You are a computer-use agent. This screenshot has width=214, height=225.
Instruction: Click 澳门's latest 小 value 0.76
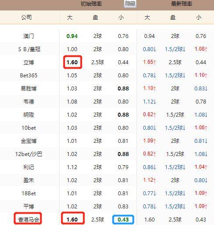(x=201, y=36)
